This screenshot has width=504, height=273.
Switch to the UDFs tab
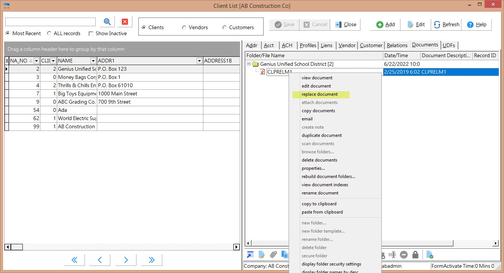coord(449,45)
